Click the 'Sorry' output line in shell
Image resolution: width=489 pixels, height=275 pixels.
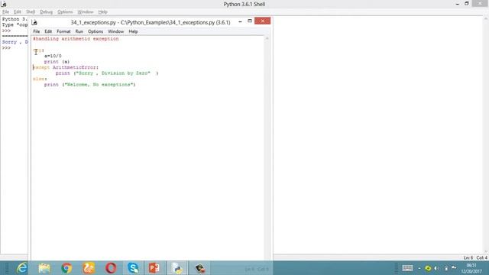15,42
